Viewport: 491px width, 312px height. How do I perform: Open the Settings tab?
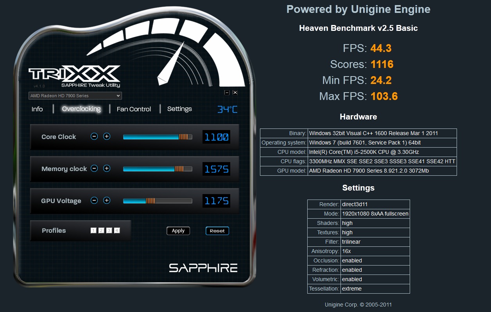tap(179, 109)
